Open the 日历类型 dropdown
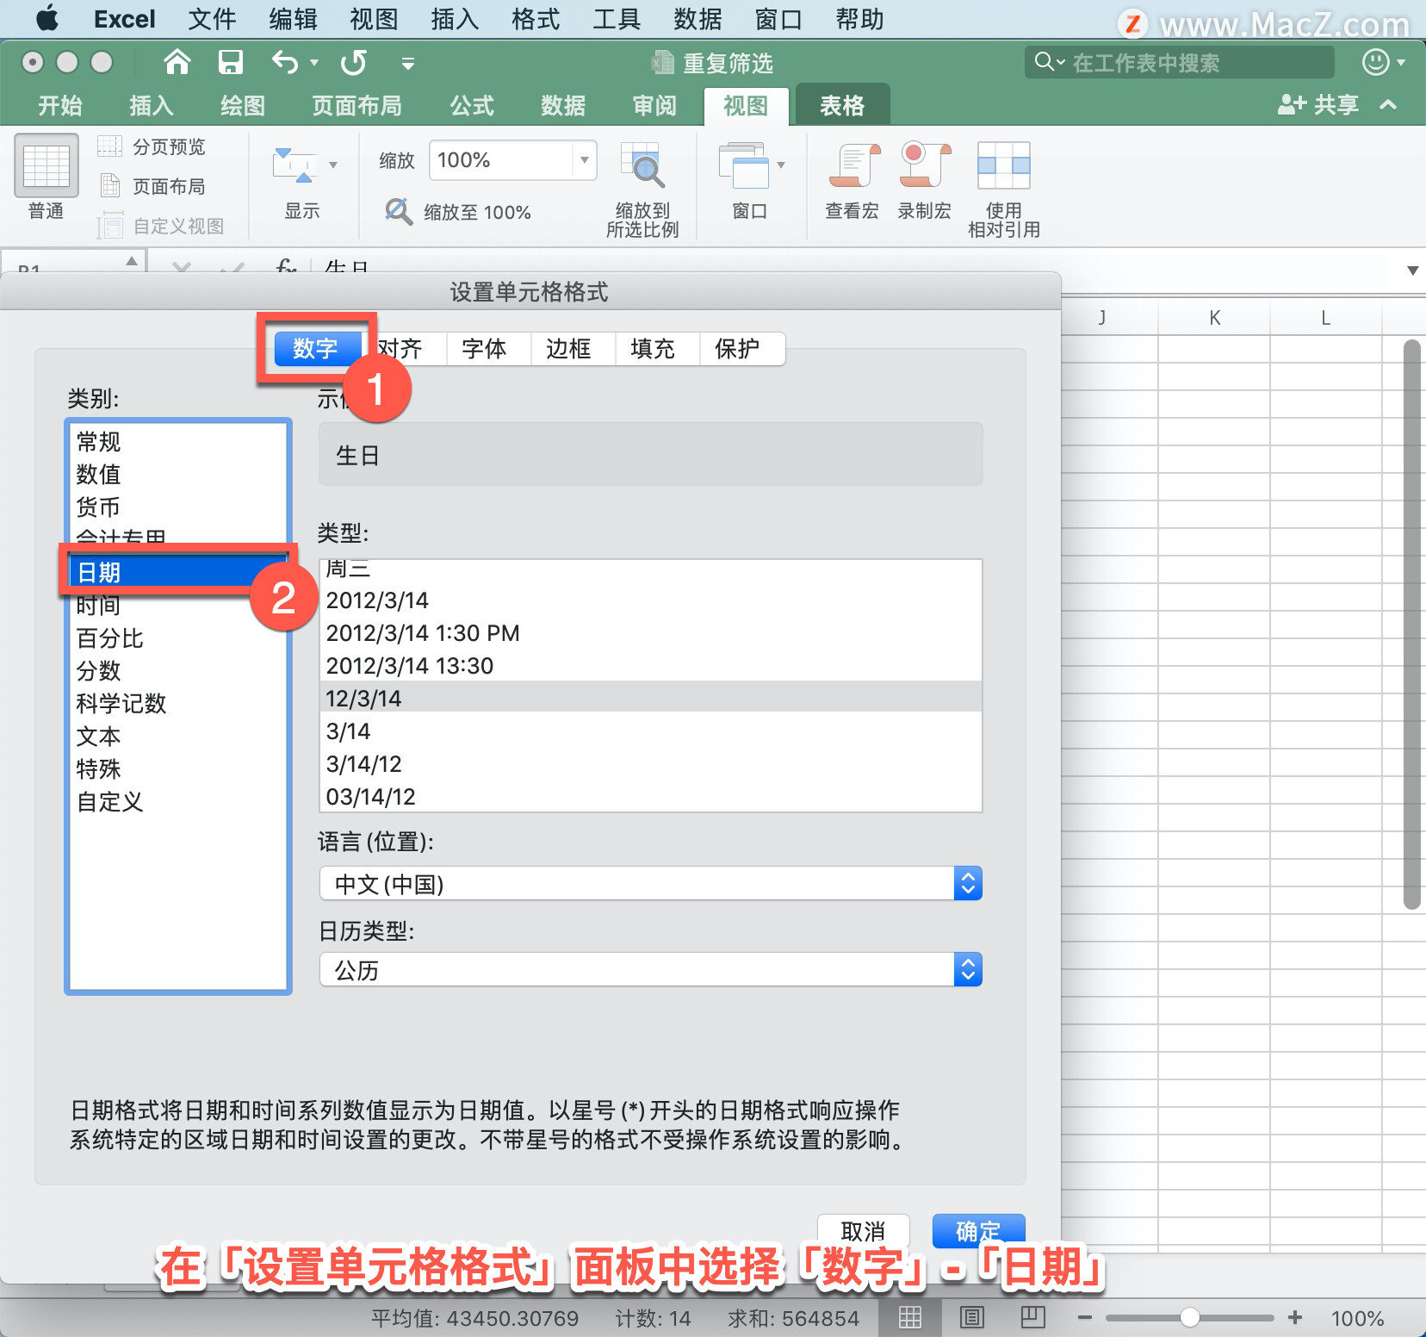1426x1337 pixels. click(651, 970)
